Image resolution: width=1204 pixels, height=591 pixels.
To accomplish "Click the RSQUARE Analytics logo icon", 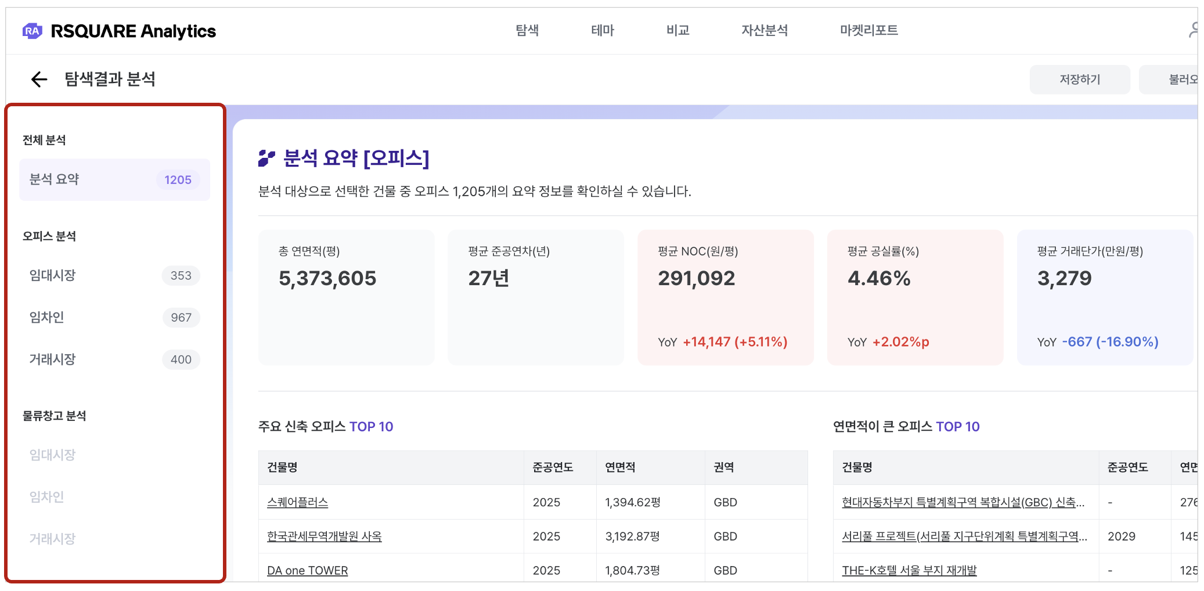I will [x=32, y=31].
